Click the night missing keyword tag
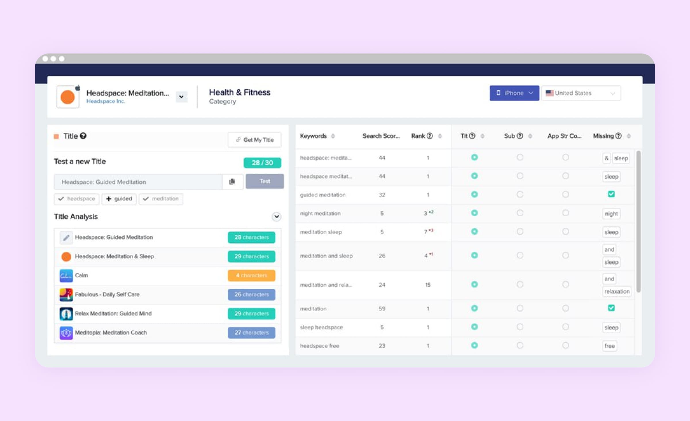The width and height of the screenshot is (690, 421). (611, 214)
